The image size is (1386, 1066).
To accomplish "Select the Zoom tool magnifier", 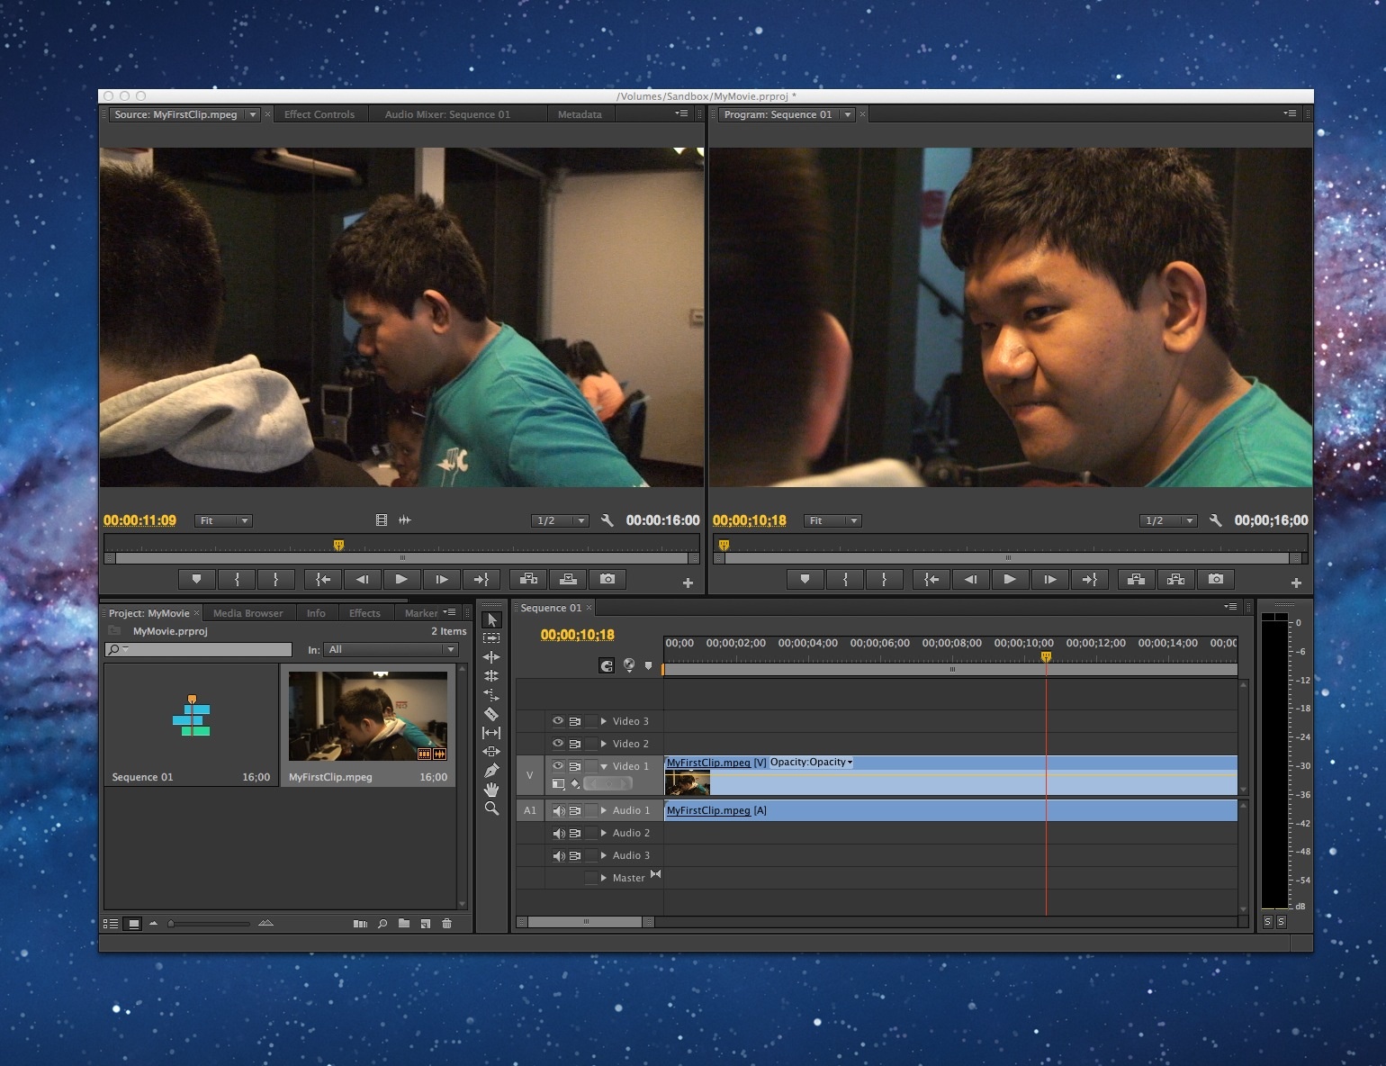I will (x=491, y=809).
